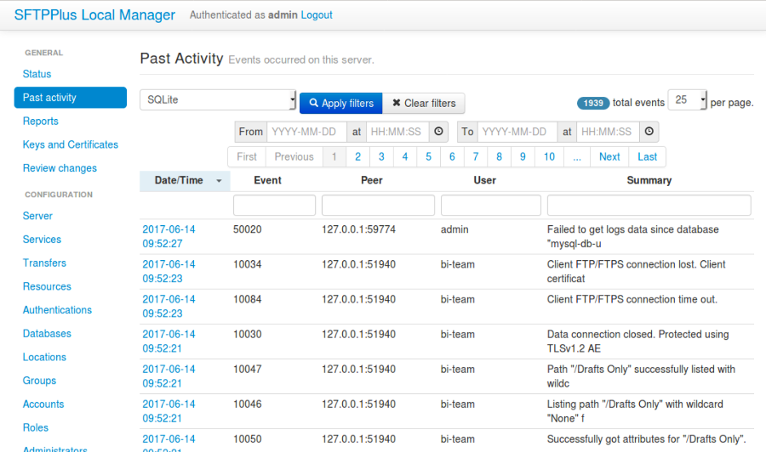
Task: Click Apply filters magnifier button
Action: 340,103
